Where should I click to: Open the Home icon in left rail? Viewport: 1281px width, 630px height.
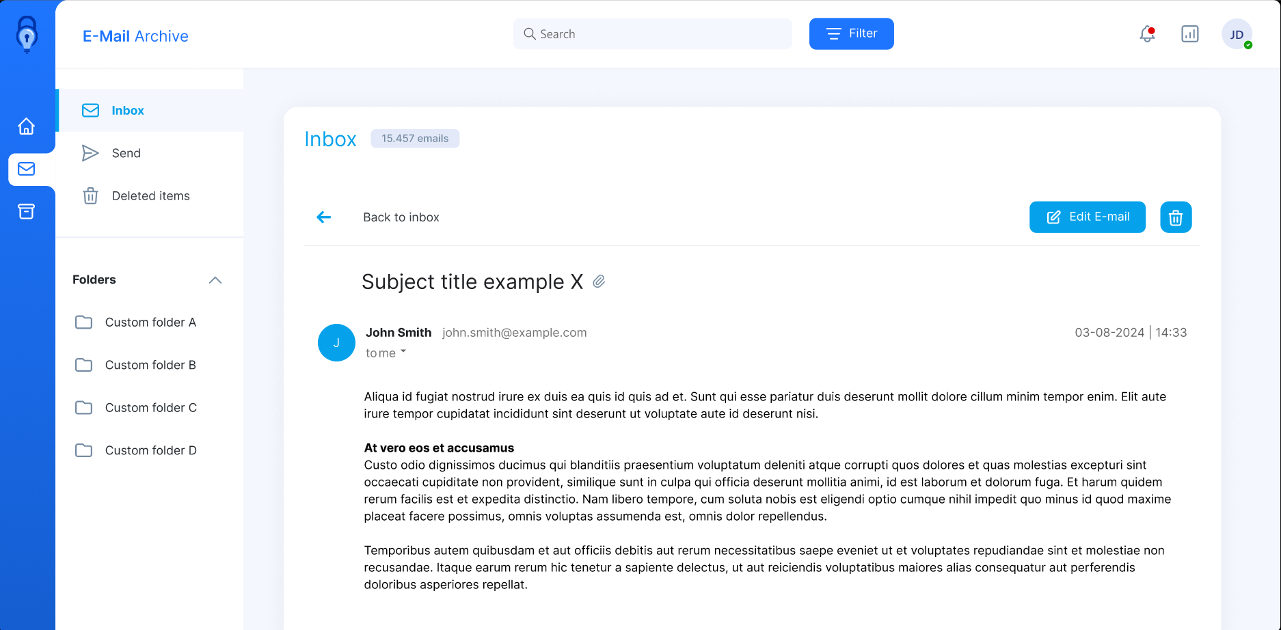27,126
